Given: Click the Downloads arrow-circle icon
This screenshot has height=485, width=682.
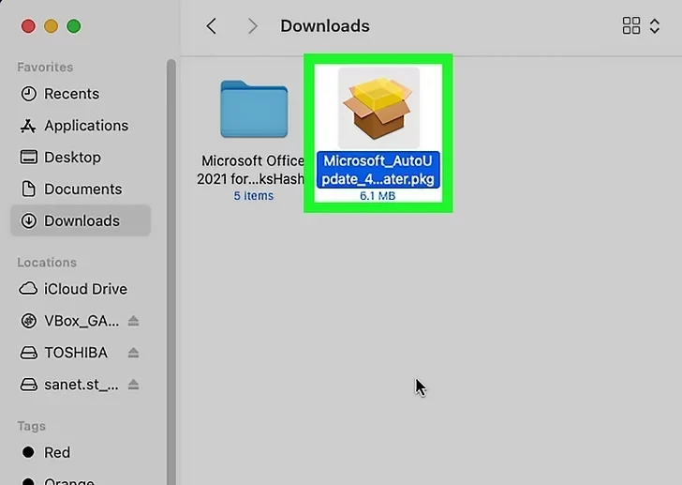Looking at the screenshot, I should coord(29,220).
